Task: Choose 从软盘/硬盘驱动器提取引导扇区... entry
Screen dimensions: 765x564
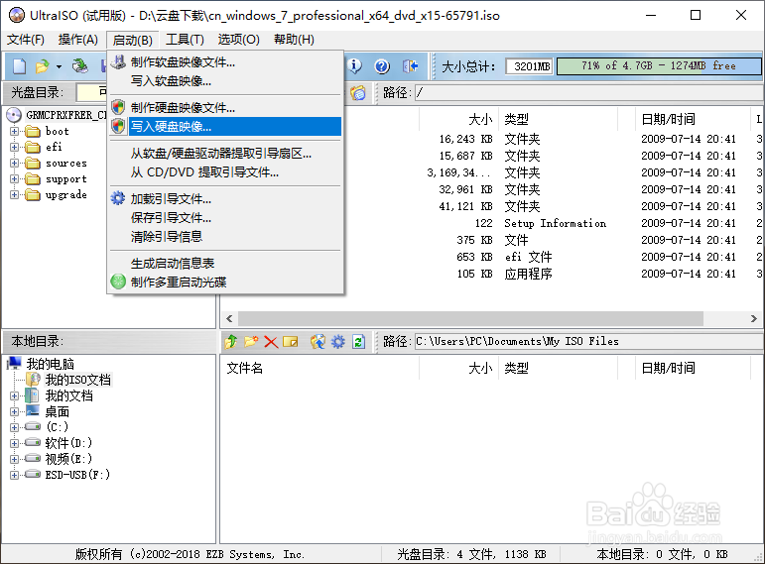Action: tap(225, 153)
